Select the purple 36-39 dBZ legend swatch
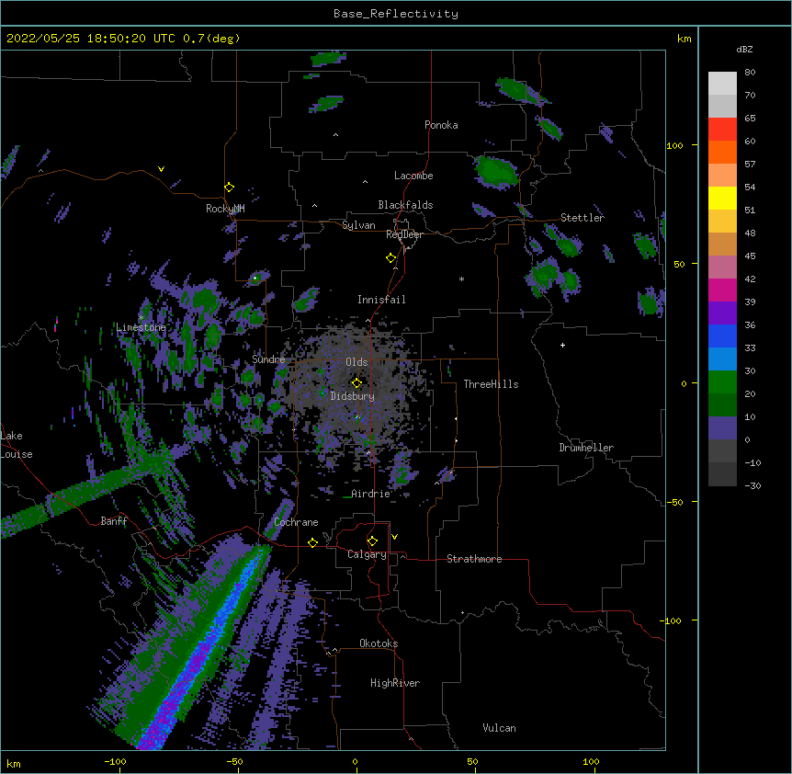Viewport: 792px width, 774px height. coord(722,313)
